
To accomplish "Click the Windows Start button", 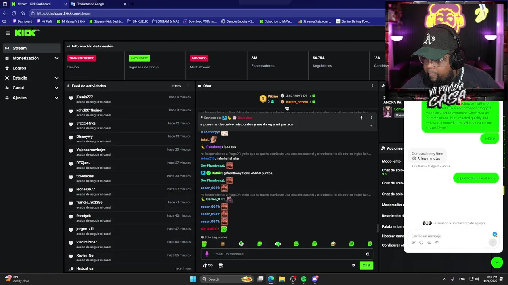I will [193, 279].
